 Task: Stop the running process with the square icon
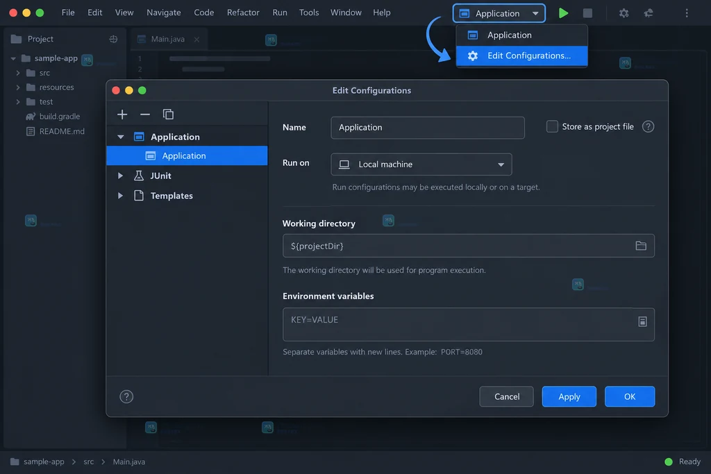[x=587, y=13]
